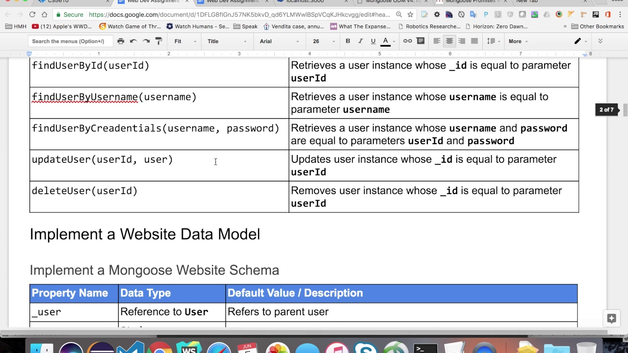Viewport: 628px width, 353px height.
Task: Click the findUserByCreadentials cell text
Action: (155, 128)
